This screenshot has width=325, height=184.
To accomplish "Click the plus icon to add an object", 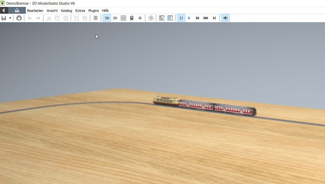I will coord(140,18).
